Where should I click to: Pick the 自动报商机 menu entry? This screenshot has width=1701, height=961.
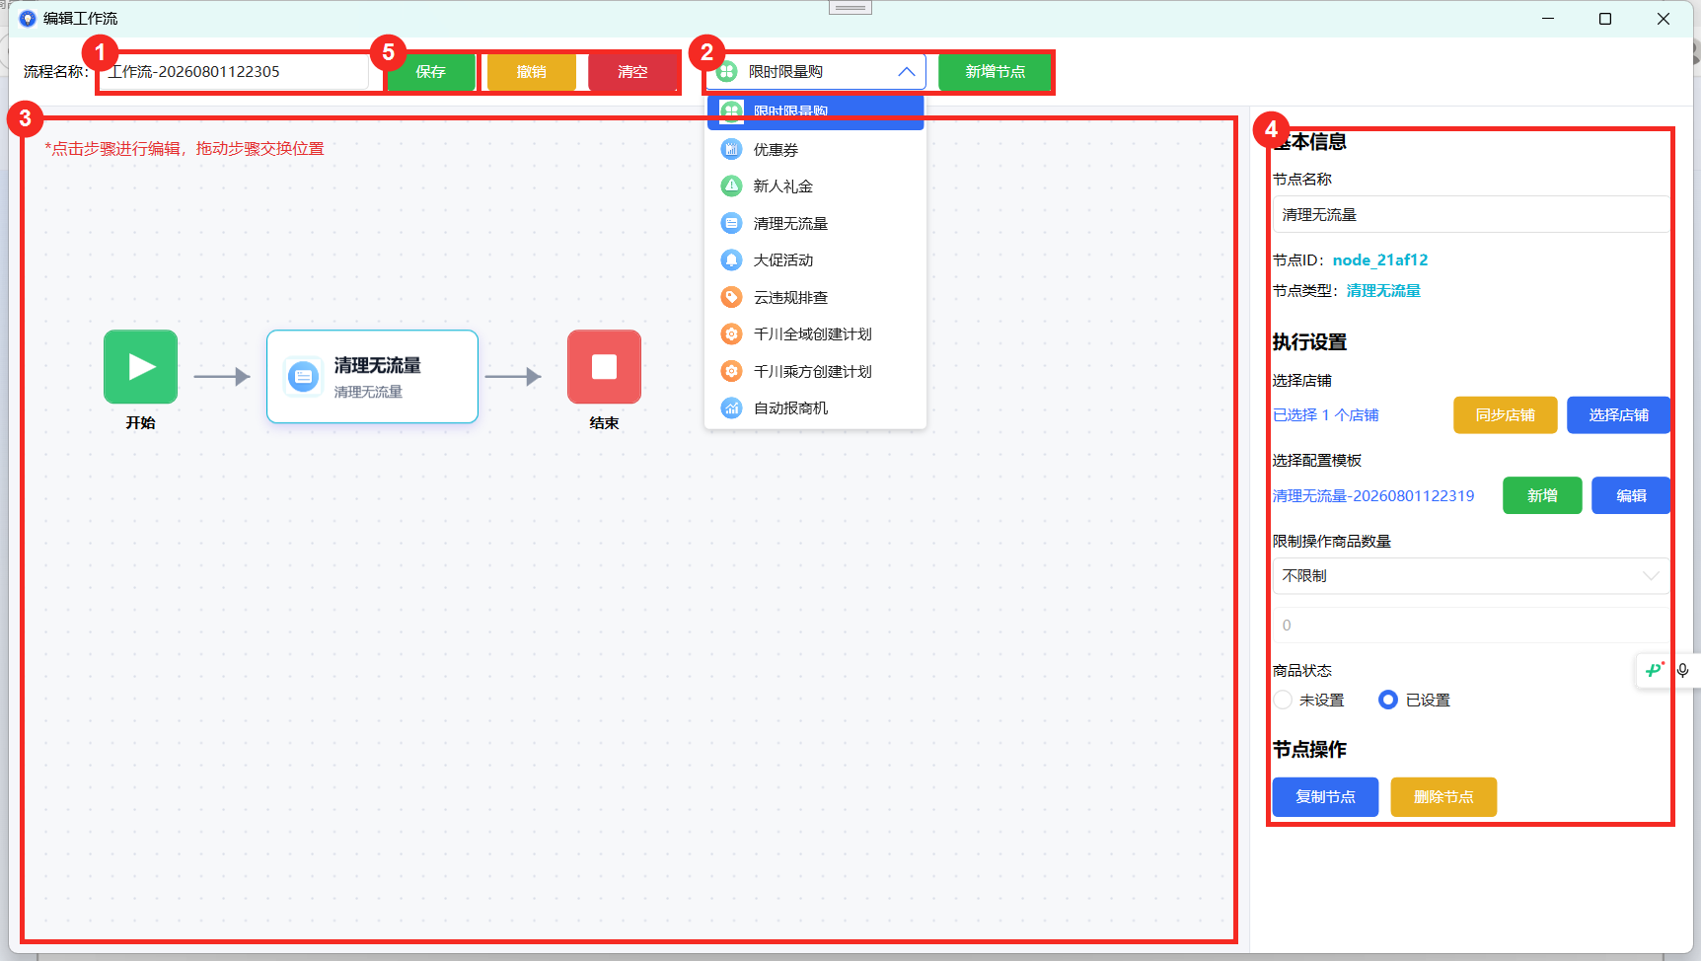(x=815, y=407)
